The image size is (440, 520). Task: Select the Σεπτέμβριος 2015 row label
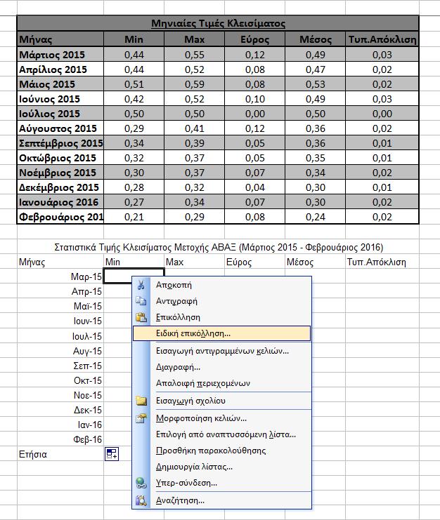(x=60, y=143)
